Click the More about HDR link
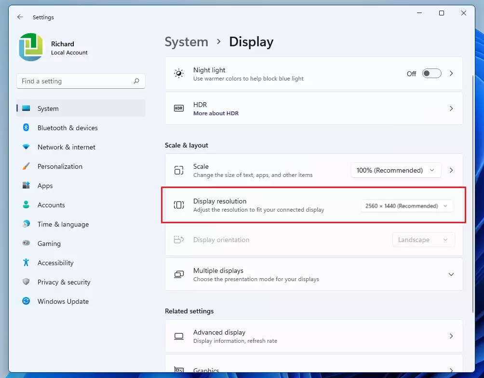 (216, 113)
